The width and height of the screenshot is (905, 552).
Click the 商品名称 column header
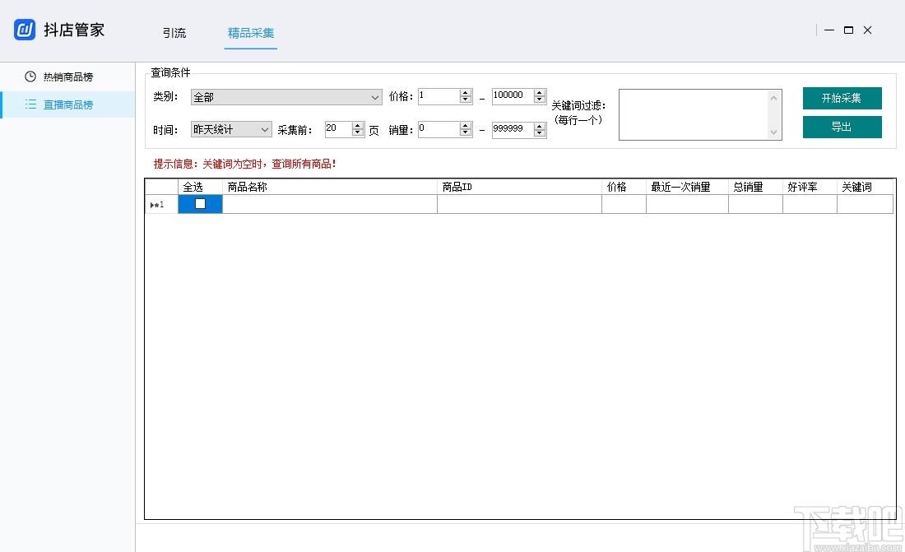click(330, 187)
